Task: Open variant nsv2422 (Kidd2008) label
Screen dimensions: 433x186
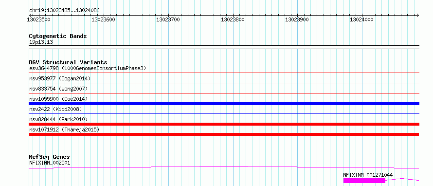Action: coord(55,109)
